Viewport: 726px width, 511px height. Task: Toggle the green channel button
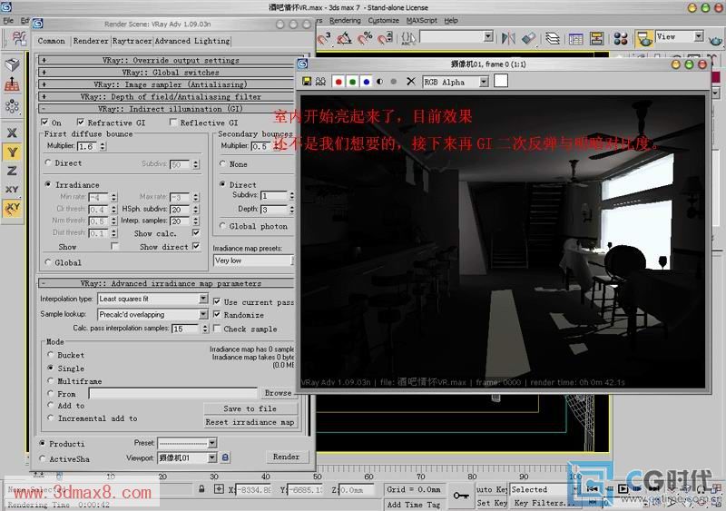[352, 82]
